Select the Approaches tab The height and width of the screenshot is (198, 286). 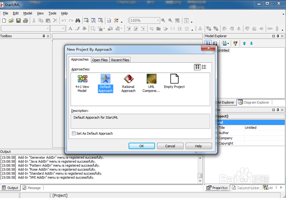tap(80, 59)
